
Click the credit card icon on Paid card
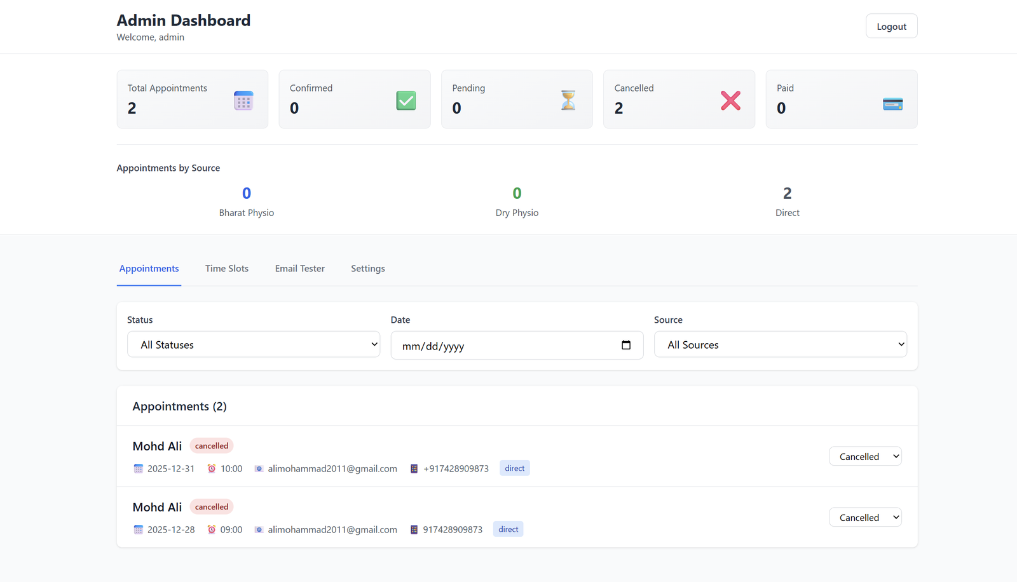pos(892,103)
